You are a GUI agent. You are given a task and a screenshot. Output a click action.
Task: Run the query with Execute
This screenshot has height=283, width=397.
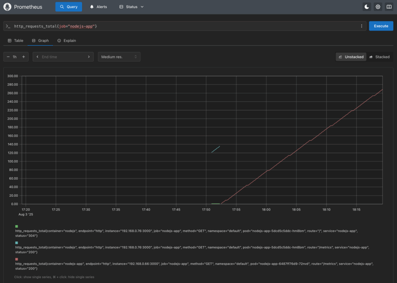pyautogui.click(x=381, y=26)
